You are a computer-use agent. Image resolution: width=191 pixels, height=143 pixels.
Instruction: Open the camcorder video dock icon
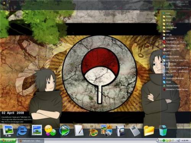click(x=120, y=131)
